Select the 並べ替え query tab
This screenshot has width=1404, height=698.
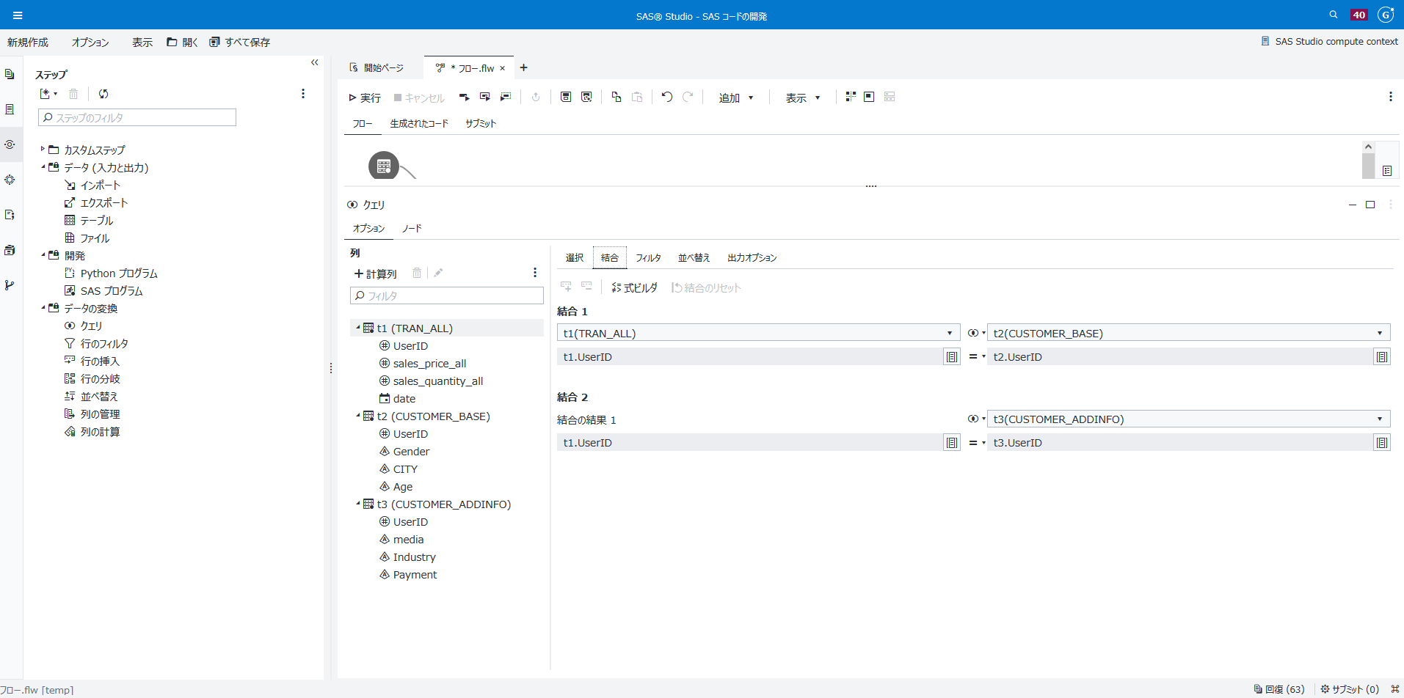(x=694, y=257)
